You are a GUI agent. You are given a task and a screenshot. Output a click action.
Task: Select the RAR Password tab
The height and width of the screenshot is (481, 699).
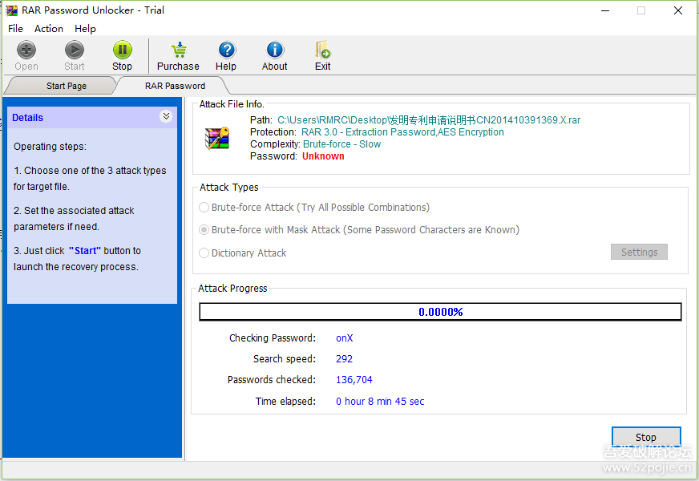[x=175, y=86]
